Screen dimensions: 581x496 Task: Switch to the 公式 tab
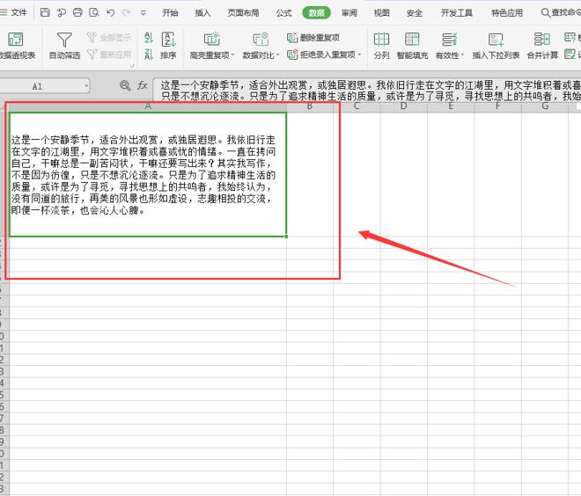coord(283,13)
